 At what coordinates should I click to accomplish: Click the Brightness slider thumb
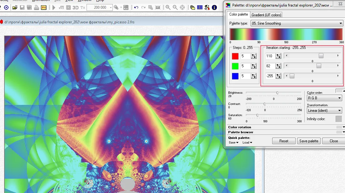point(277,93)
